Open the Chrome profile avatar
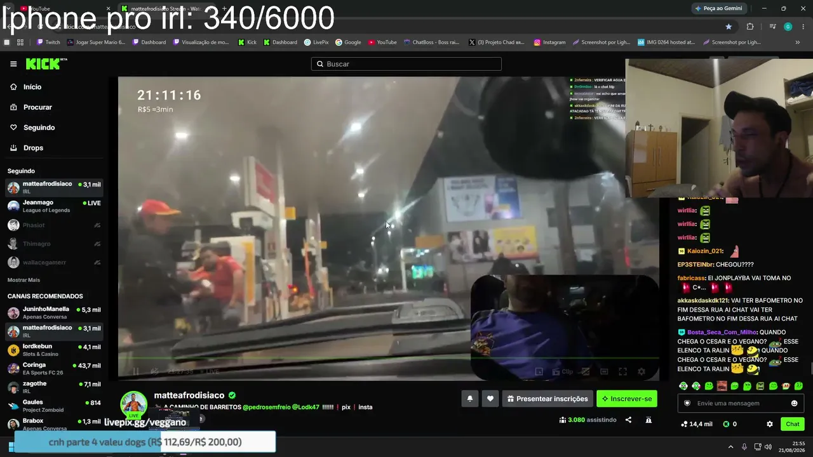This screenshot has width=813, height=457. coord(788,27)
